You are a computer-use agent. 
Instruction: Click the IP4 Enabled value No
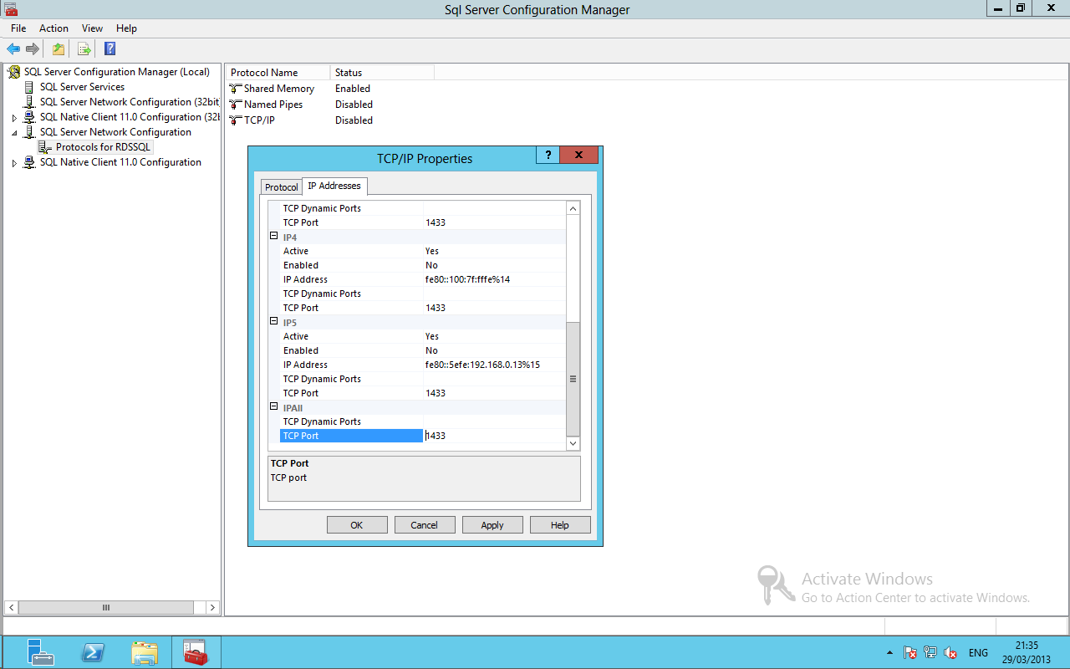pyautogui.click(x=494, y=265)
